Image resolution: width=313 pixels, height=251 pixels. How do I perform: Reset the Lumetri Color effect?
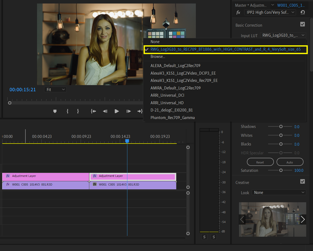(303, 12)
